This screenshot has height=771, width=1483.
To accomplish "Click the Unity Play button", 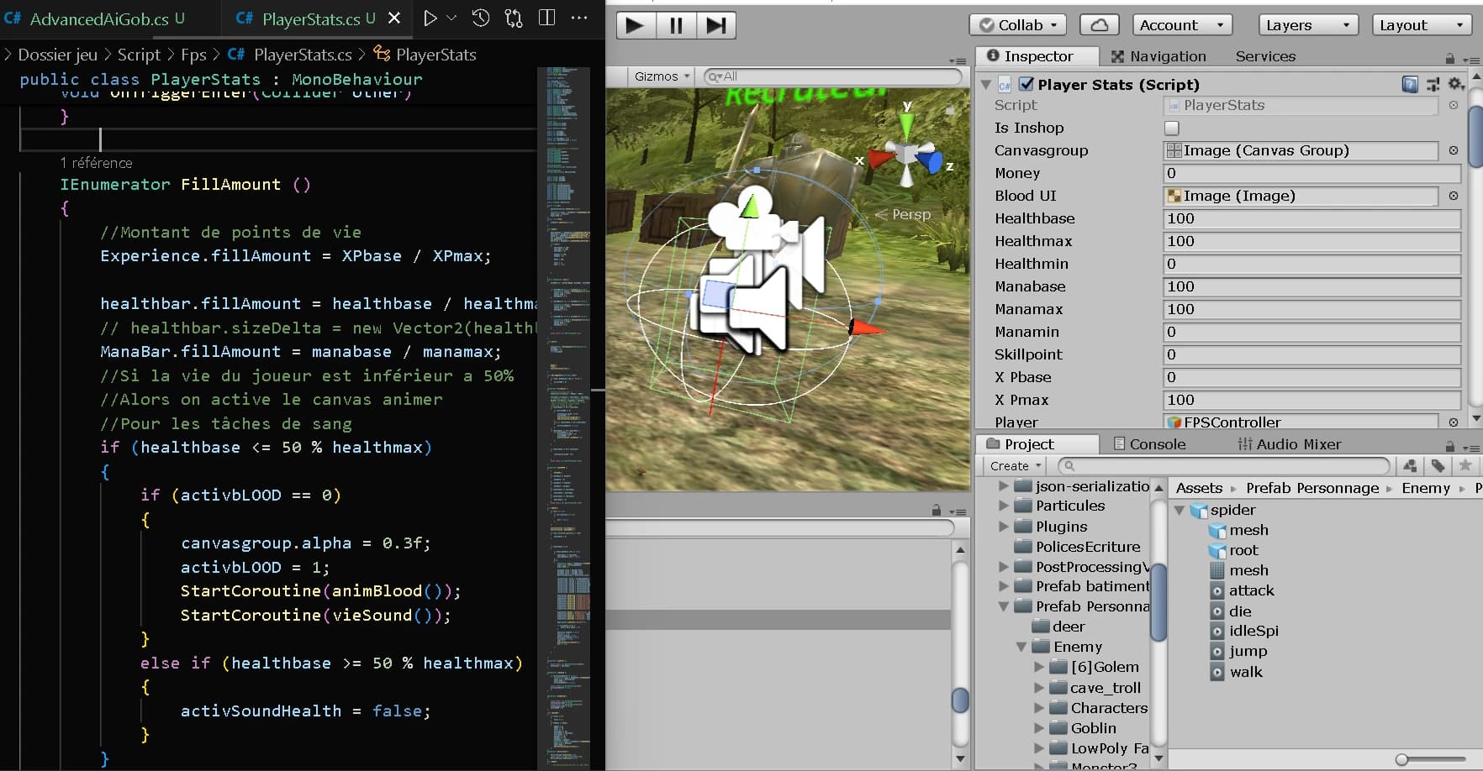I will coord(636,25).
